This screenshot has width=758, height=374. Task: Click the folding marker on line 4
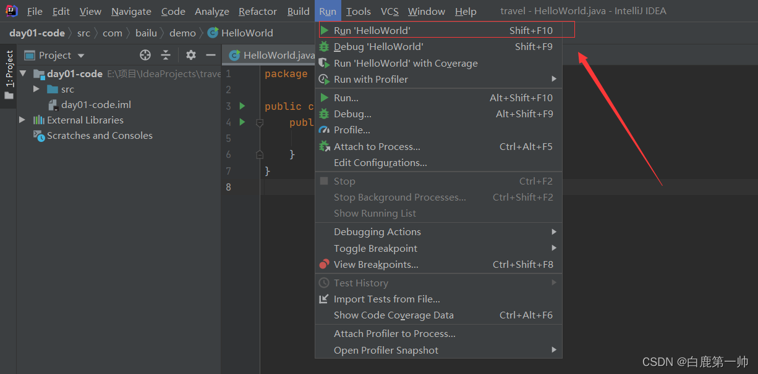click(260, 122)
